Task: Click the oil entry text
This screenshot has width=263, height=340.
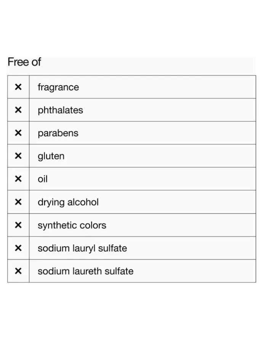Action: click(43, 179)
